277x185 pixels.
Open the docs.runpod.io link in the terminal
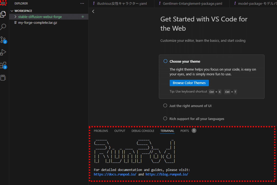[115, 174]
